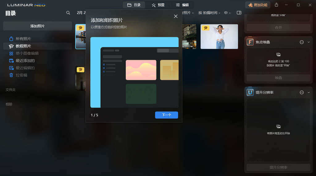Open the 按 拍摄时间 sort dropdown
The height and width of the screenshot is (176, 316).
[x=209, y=13]
